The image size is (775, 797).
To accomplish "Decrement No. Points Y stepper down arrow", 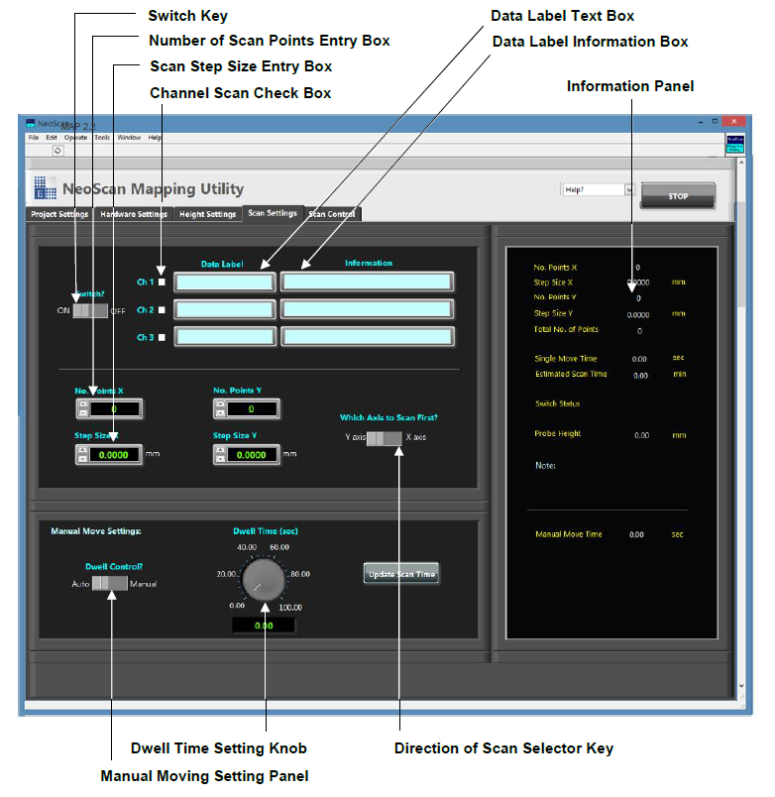I will click(x=220, y=413).
